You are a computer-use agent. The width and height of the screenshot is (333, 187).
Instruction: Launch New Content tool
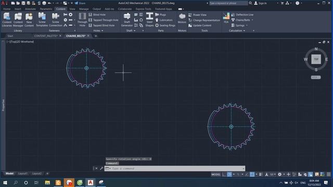29,20
